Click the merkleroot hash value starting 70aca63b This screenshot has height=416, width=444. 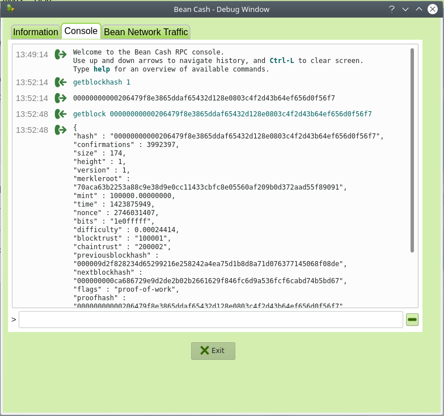pyautogui.click(x=210, y=187)
